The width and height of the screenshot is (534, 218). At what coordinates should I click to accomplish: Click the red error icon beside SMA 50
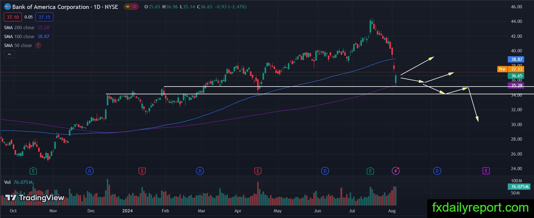click(x=38, y=45)
